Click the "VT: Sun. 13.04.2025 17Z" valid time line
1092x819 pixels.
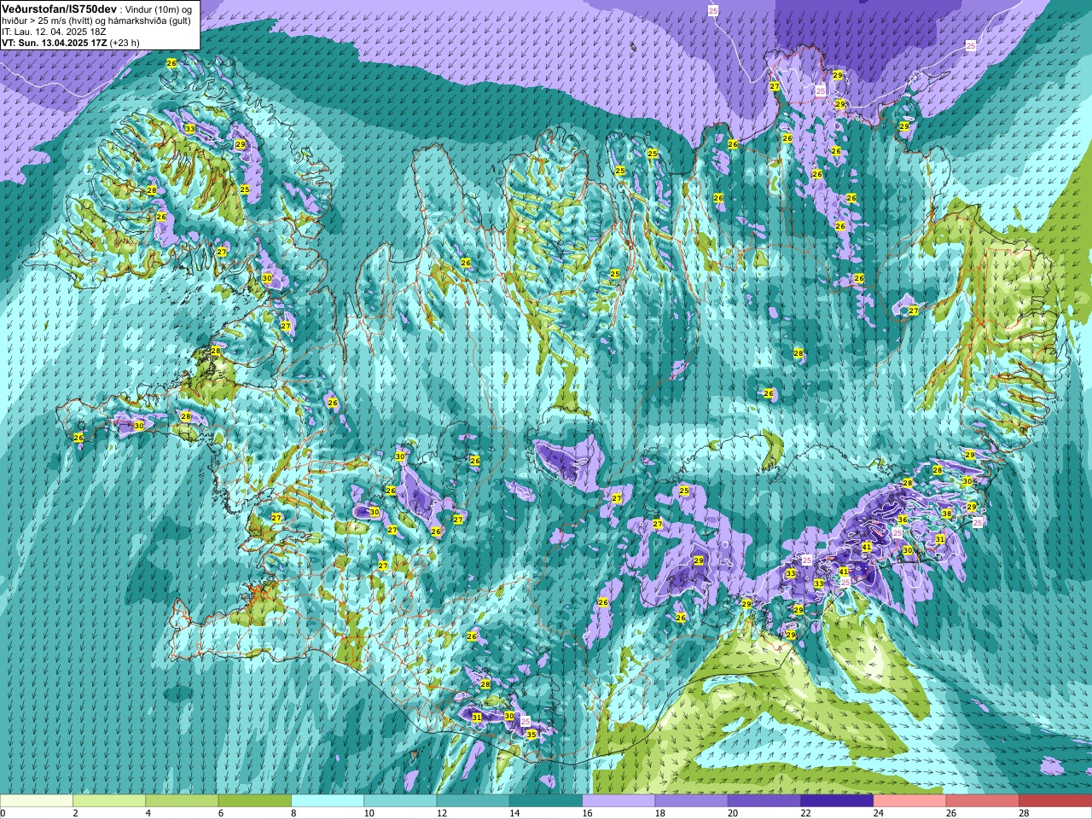point(53,43)
